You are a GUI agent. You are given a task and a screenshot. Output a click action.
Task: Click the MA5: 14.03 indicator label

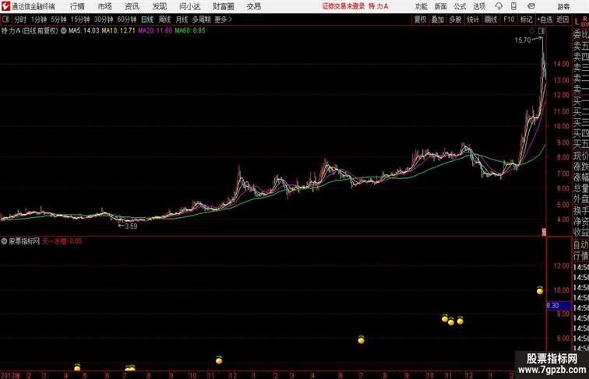click(84, 31)
